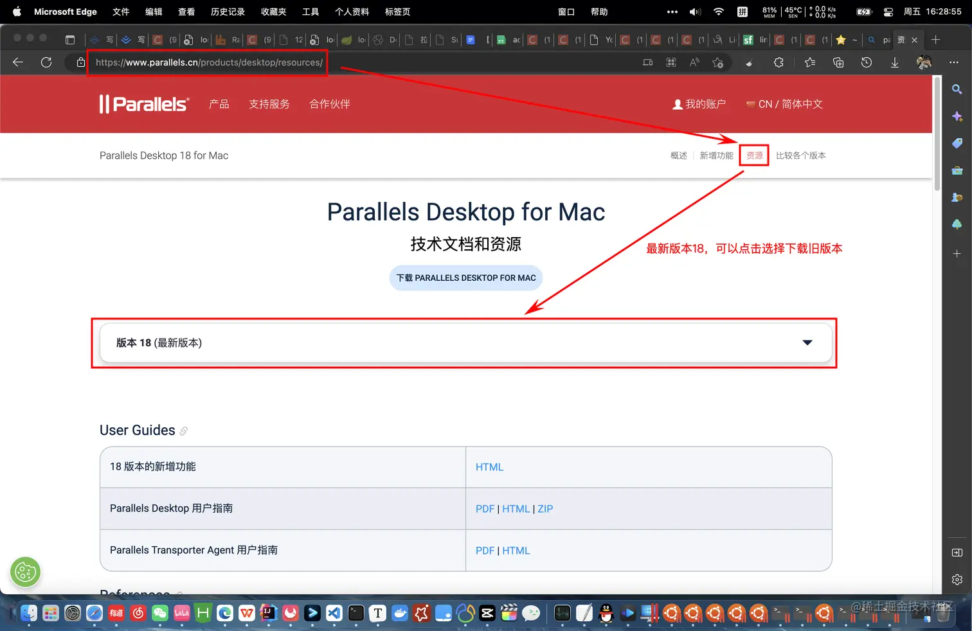
Task: Click the grid apps icon in address bar
Action: point(671,62)
